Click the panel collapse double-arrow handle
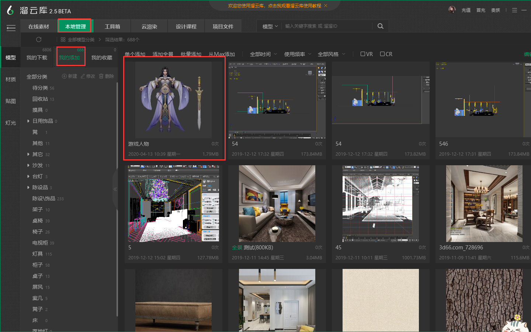Image resolution: width=531 pixels, height=332 pixels. pyautogui.click(x=115, y=189)
